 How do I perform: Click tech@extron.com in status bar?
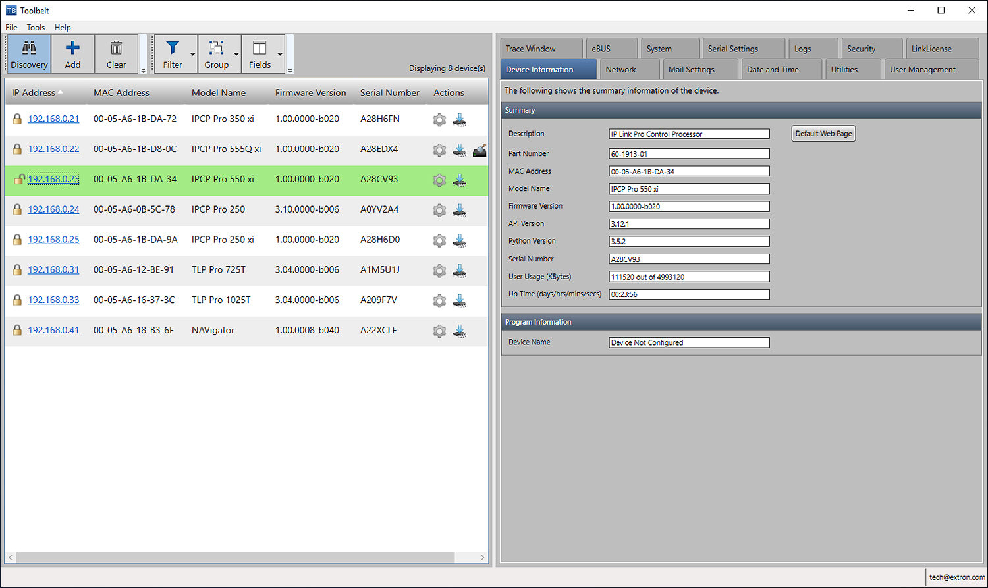click(957, 577)
